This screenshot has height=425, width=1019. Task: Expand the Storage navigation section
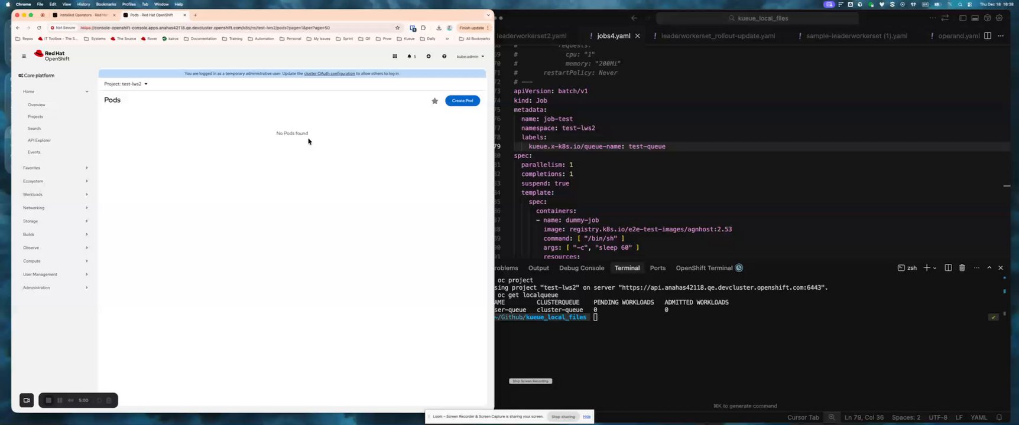click(56, 221)
